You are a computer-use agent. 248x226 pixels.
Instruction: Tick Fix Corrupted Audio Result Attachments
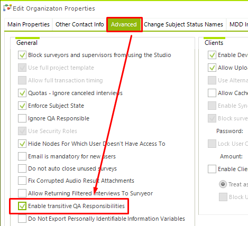tap(22, 181)
